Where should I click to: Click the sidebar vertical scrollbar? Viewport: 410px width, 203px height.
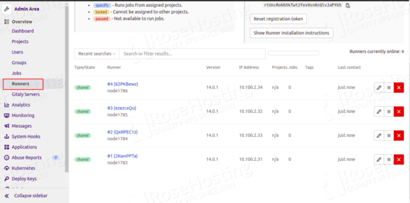pos(67,89)
